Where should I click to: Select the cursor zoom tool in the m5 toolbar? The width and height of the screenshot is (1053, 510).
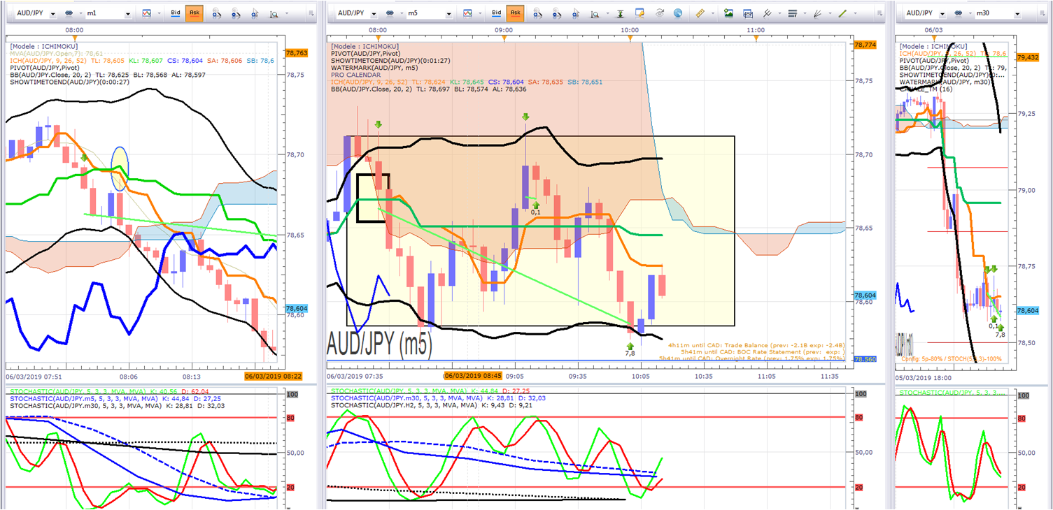[x=576, y=13]
